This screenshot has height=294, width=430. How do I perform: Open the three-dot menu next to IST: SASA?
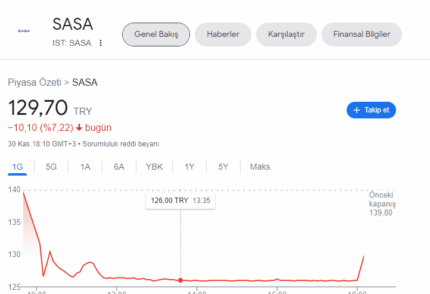[101, 43]
